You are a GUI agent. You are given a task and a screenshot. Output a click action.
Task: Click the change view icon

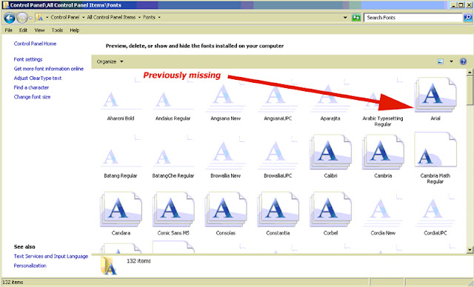click(440, 61)
